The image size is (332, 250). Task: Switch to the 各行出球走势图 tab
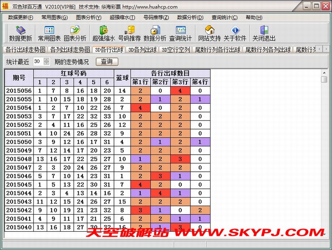(x=25, y=50)
